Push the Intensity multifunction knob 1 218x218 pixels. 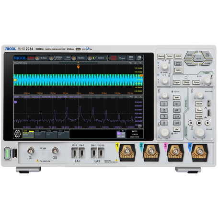click(164, 67)
